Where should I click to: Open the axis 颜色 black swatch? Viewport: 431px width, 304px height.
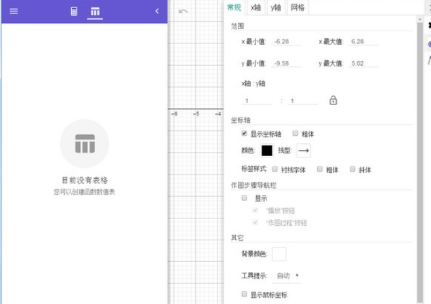(x=267, y=151)
